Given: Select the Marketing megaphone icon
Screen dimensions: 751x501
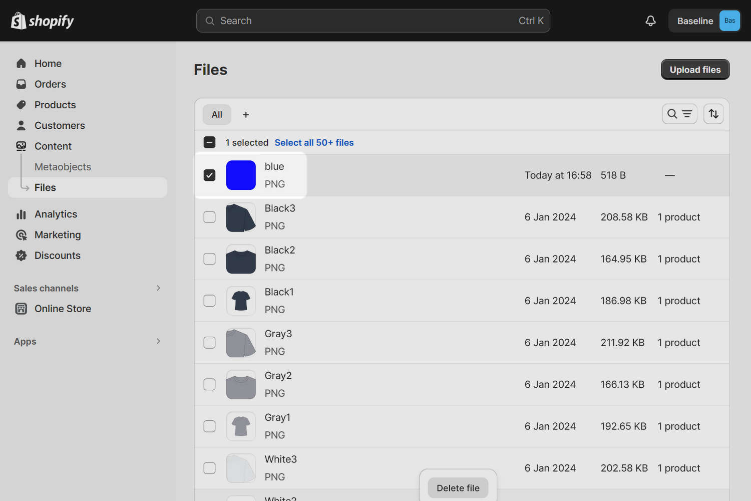Looking at the screenshot, I should [x=21, y=234].
